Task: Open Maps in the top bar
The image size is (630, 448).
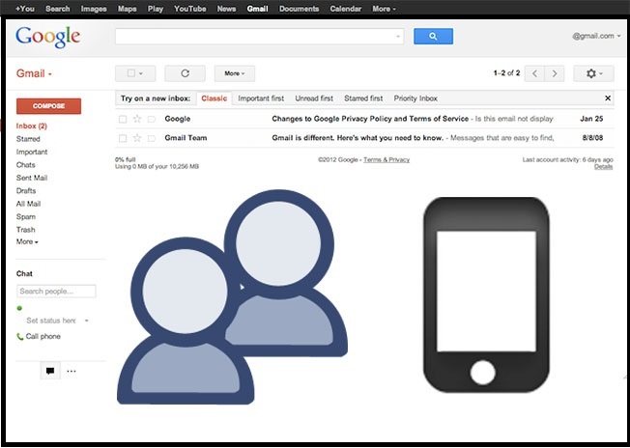Action: [127, 9]
